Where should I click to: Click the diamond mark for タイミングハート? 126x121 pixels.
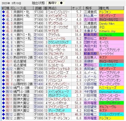pos(3,76)
